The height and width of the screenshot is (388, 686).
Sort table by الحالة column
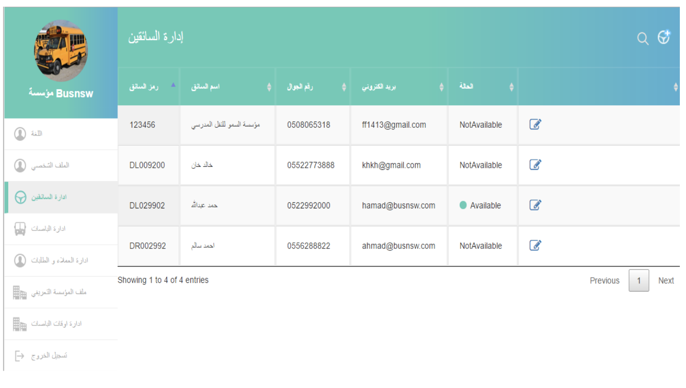point(482,87)
